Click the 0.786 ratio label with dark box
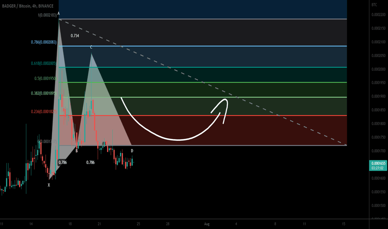Image resolution: width=388 pixels, height=229 pixels. pos(62,162)
